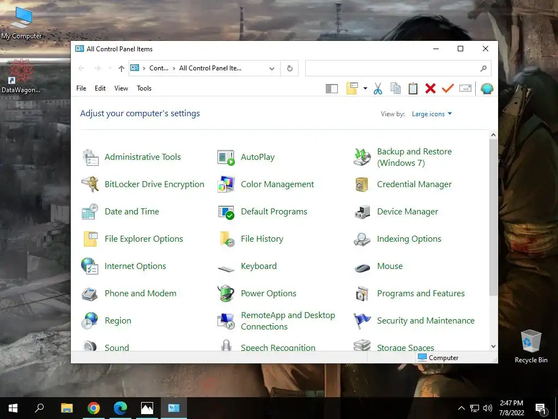Click the Control Panel search field
Screen dimensions: 558x419
pos(398,68)
